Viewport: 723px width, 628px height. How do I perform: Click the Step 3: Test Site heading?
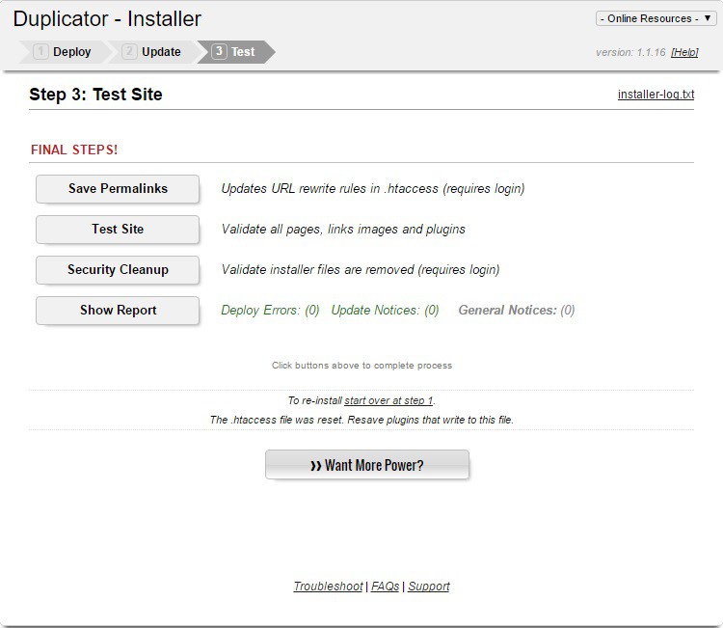(x=95, y=95)
